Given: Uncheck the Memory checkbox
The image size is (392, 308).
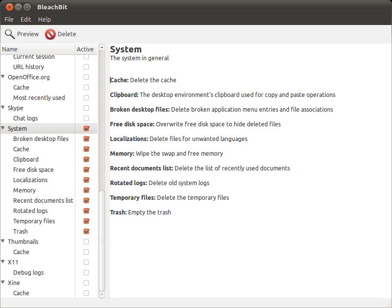Looking at the screenshot, I should pyautogui.click(x=86, y=190).
